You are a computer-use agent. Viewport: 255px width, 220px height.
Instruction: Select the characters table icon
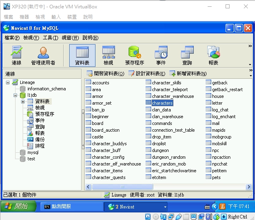(148, 102)
